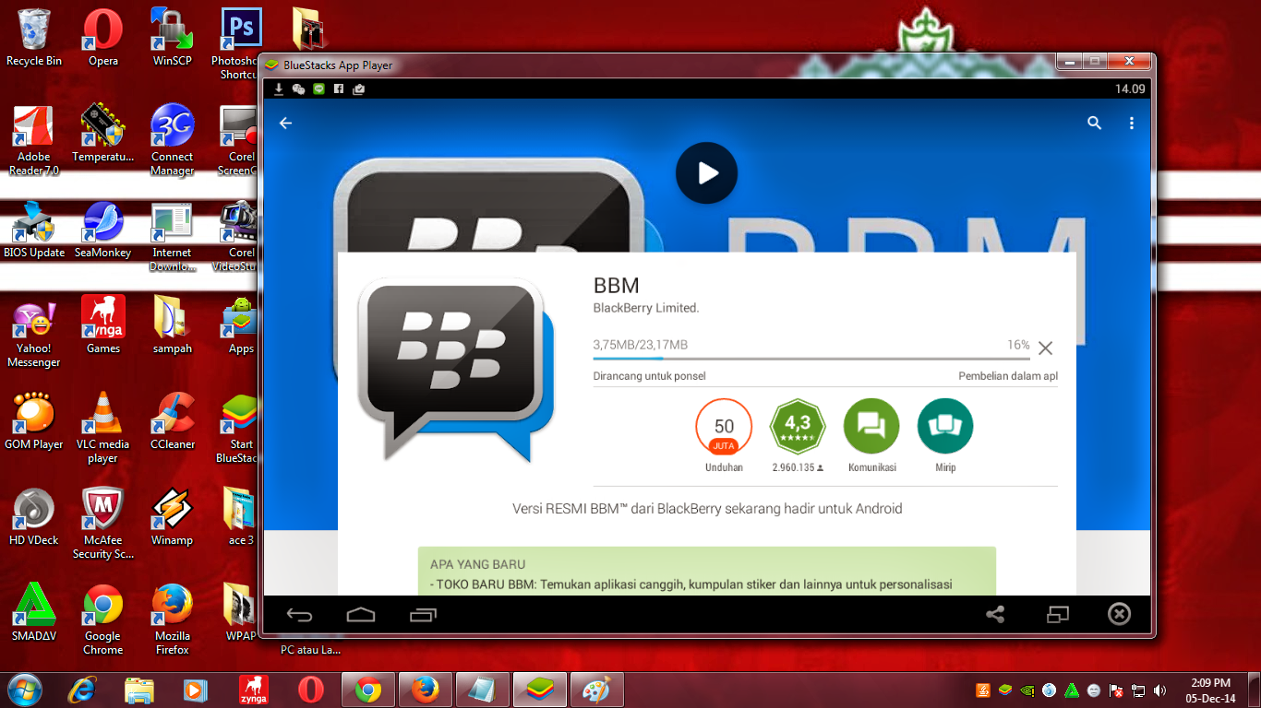Toggle BlueStacks full screen icon
The height and width of the screenshot is (708, 1261).
click(x=1057, y=614)
